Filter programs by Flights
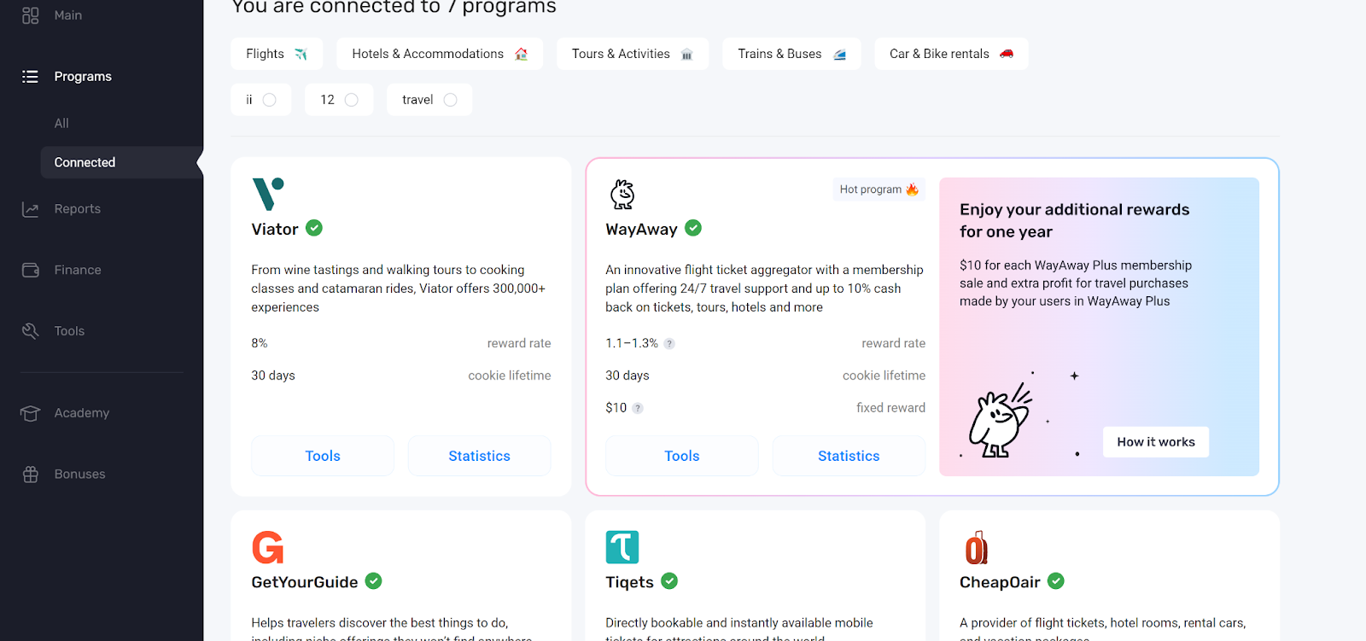The width and height of the screenshot is (1366, 641). click(277, 54)
